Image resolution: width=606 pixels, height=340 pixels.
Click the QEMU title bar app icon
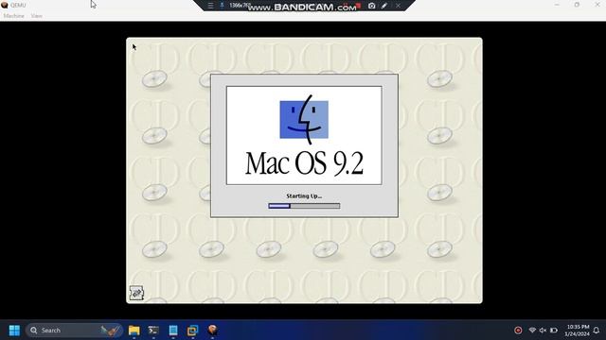pyautogui.click(x=5, y=5)
